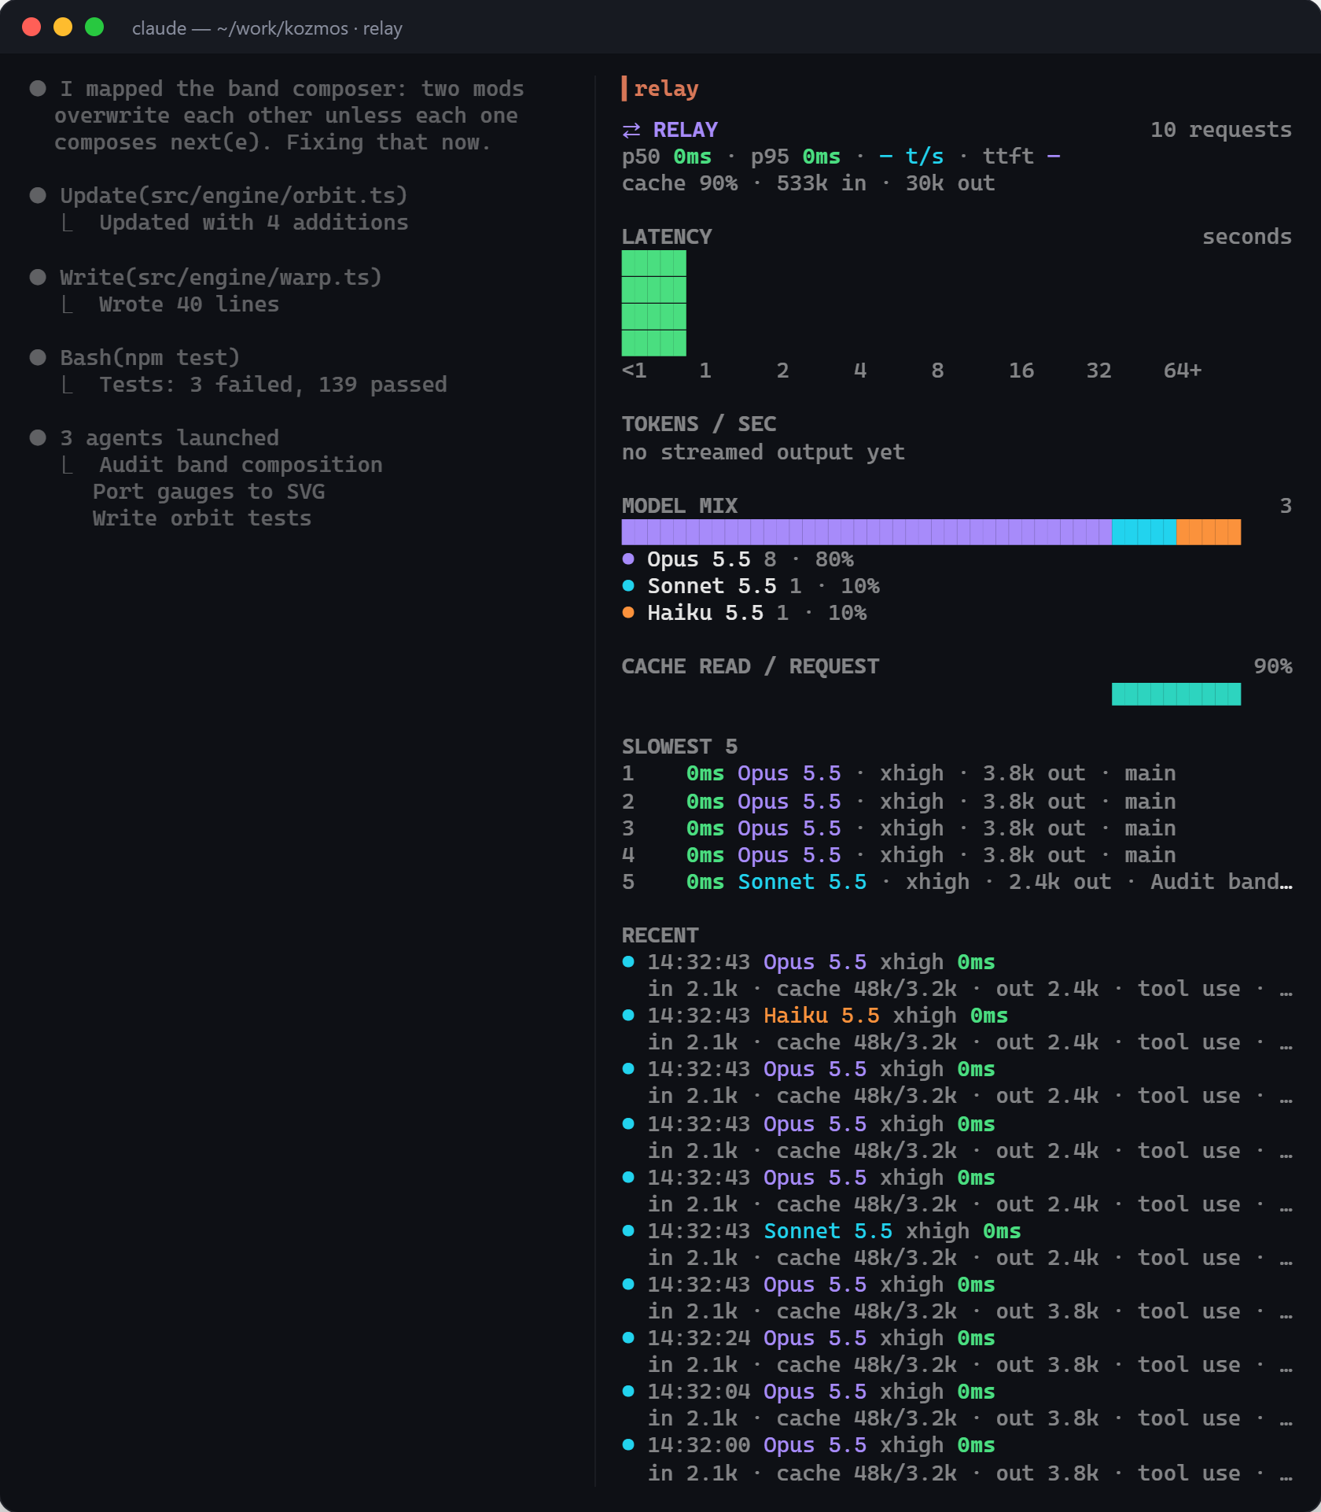Click the '64+' latency axis label
Screen dimensions: 1321x1512
(1183, 371)
